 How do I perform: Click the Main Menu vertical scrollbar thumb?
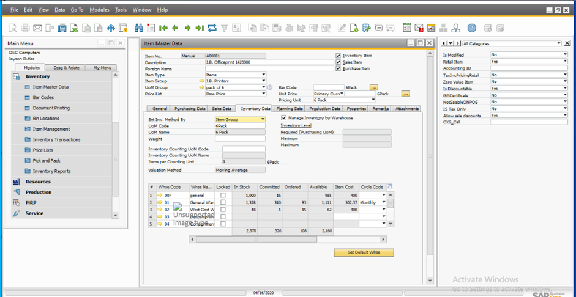[x=116, y=159]
